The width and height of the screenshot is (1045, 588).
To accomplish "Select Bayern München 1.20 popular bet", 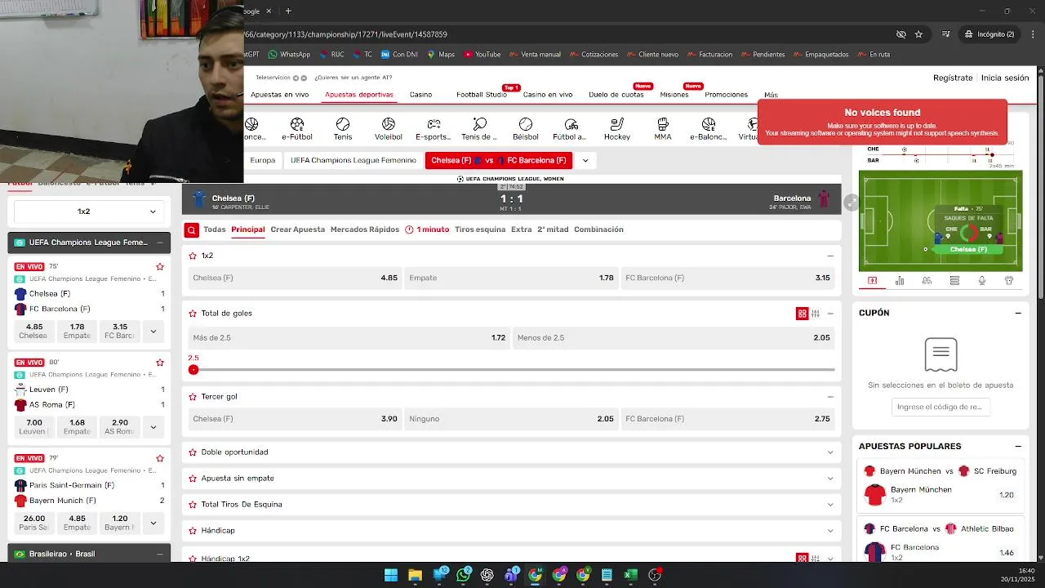I will 940,495.
